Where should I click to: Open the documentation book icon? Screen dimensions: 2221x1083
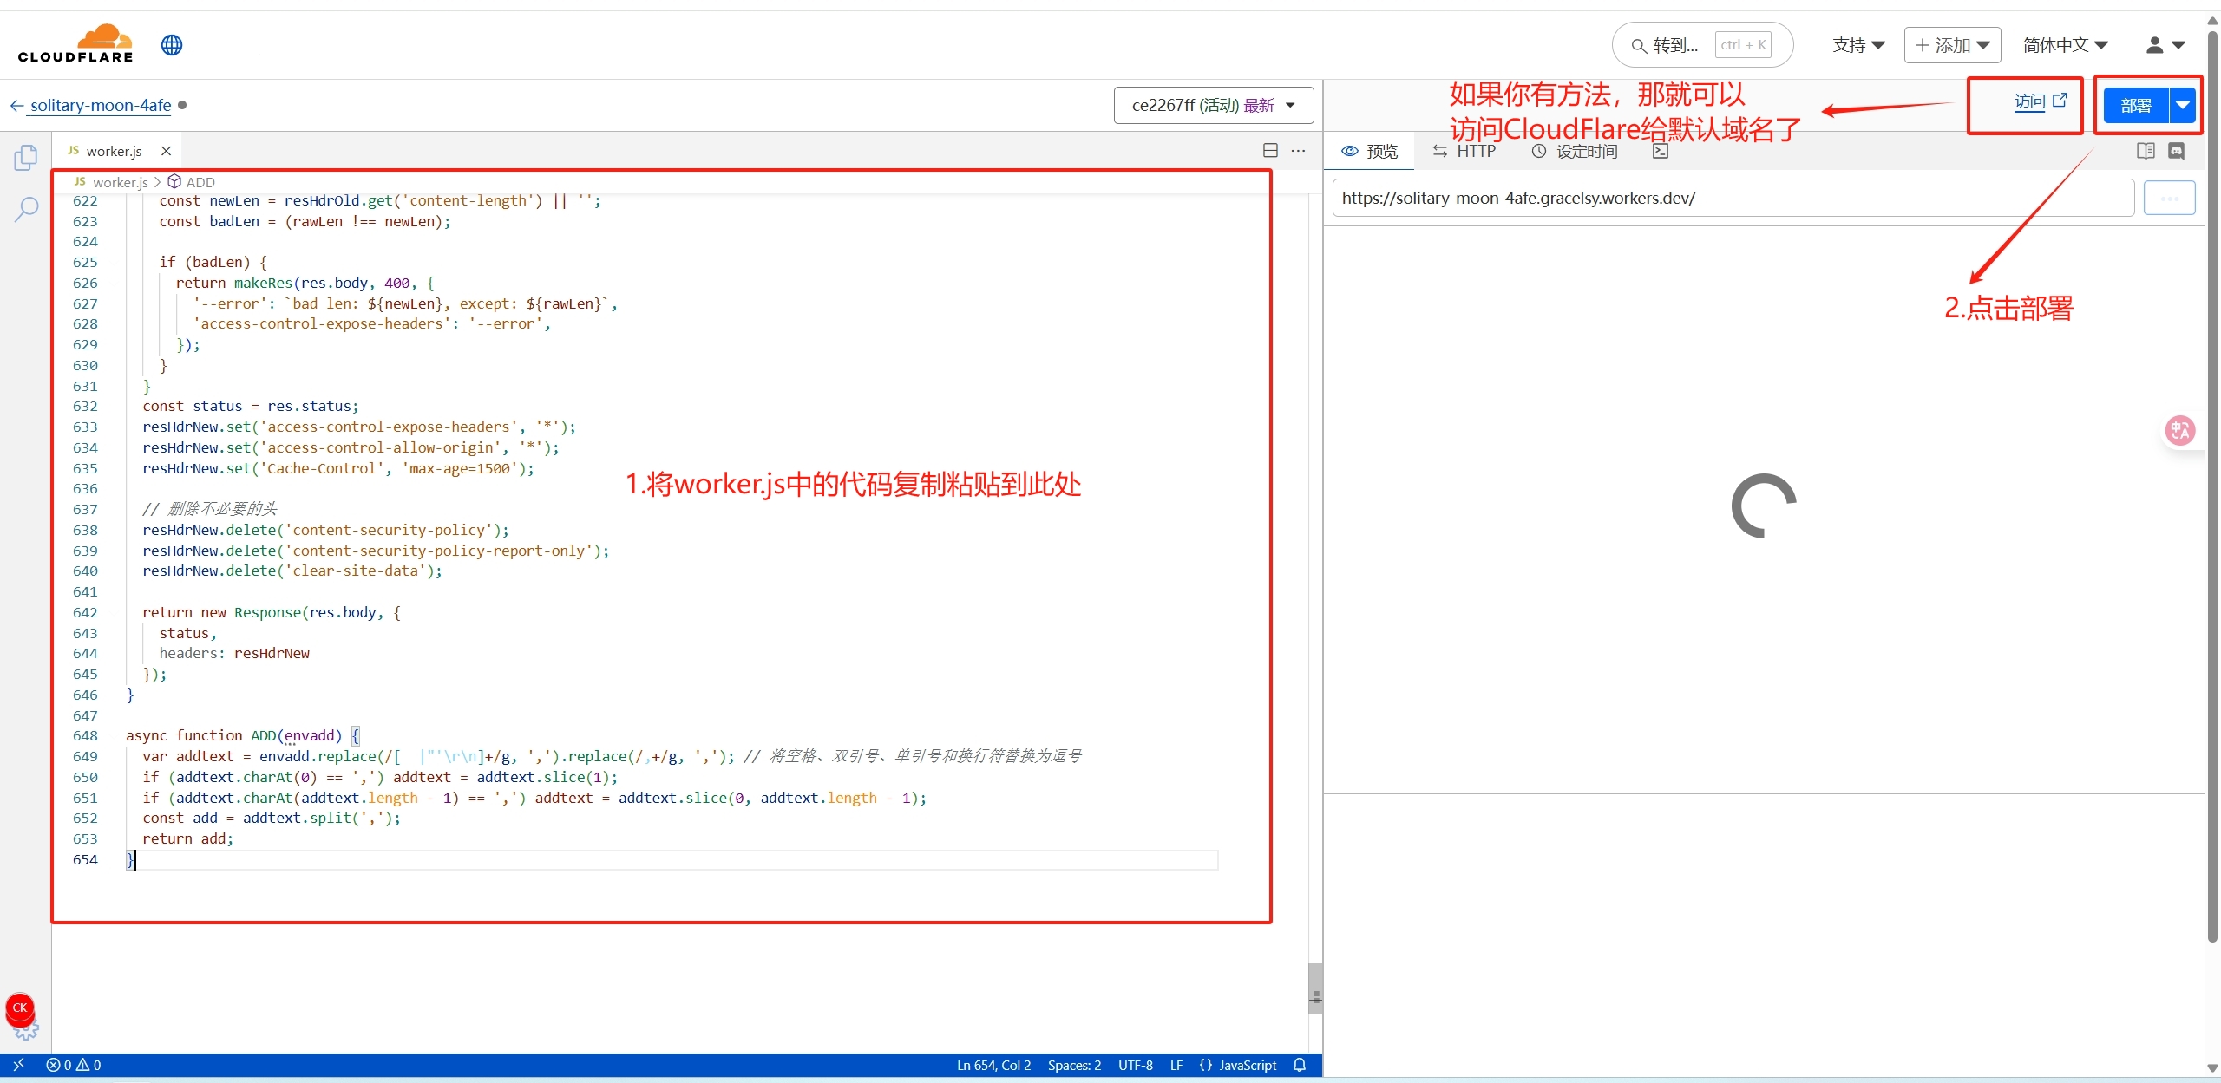(2145, 151)
